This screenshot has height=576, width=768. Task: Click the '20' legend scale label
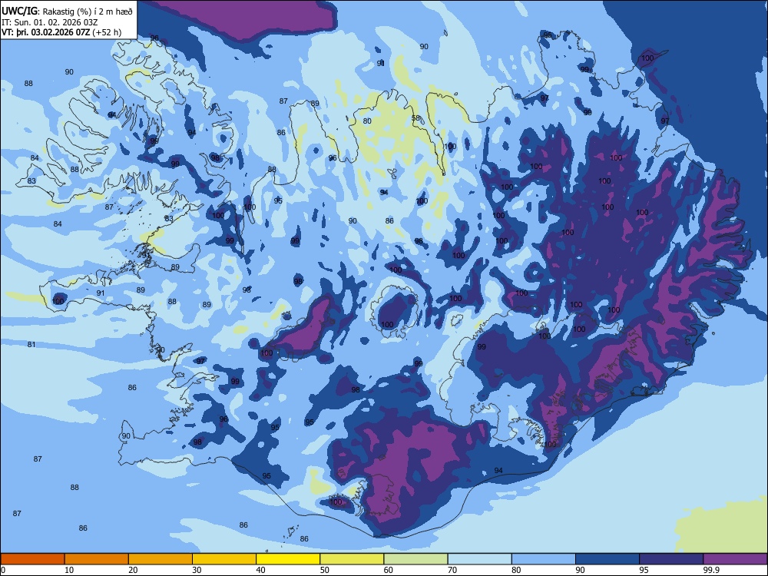[x=133, y=570]
